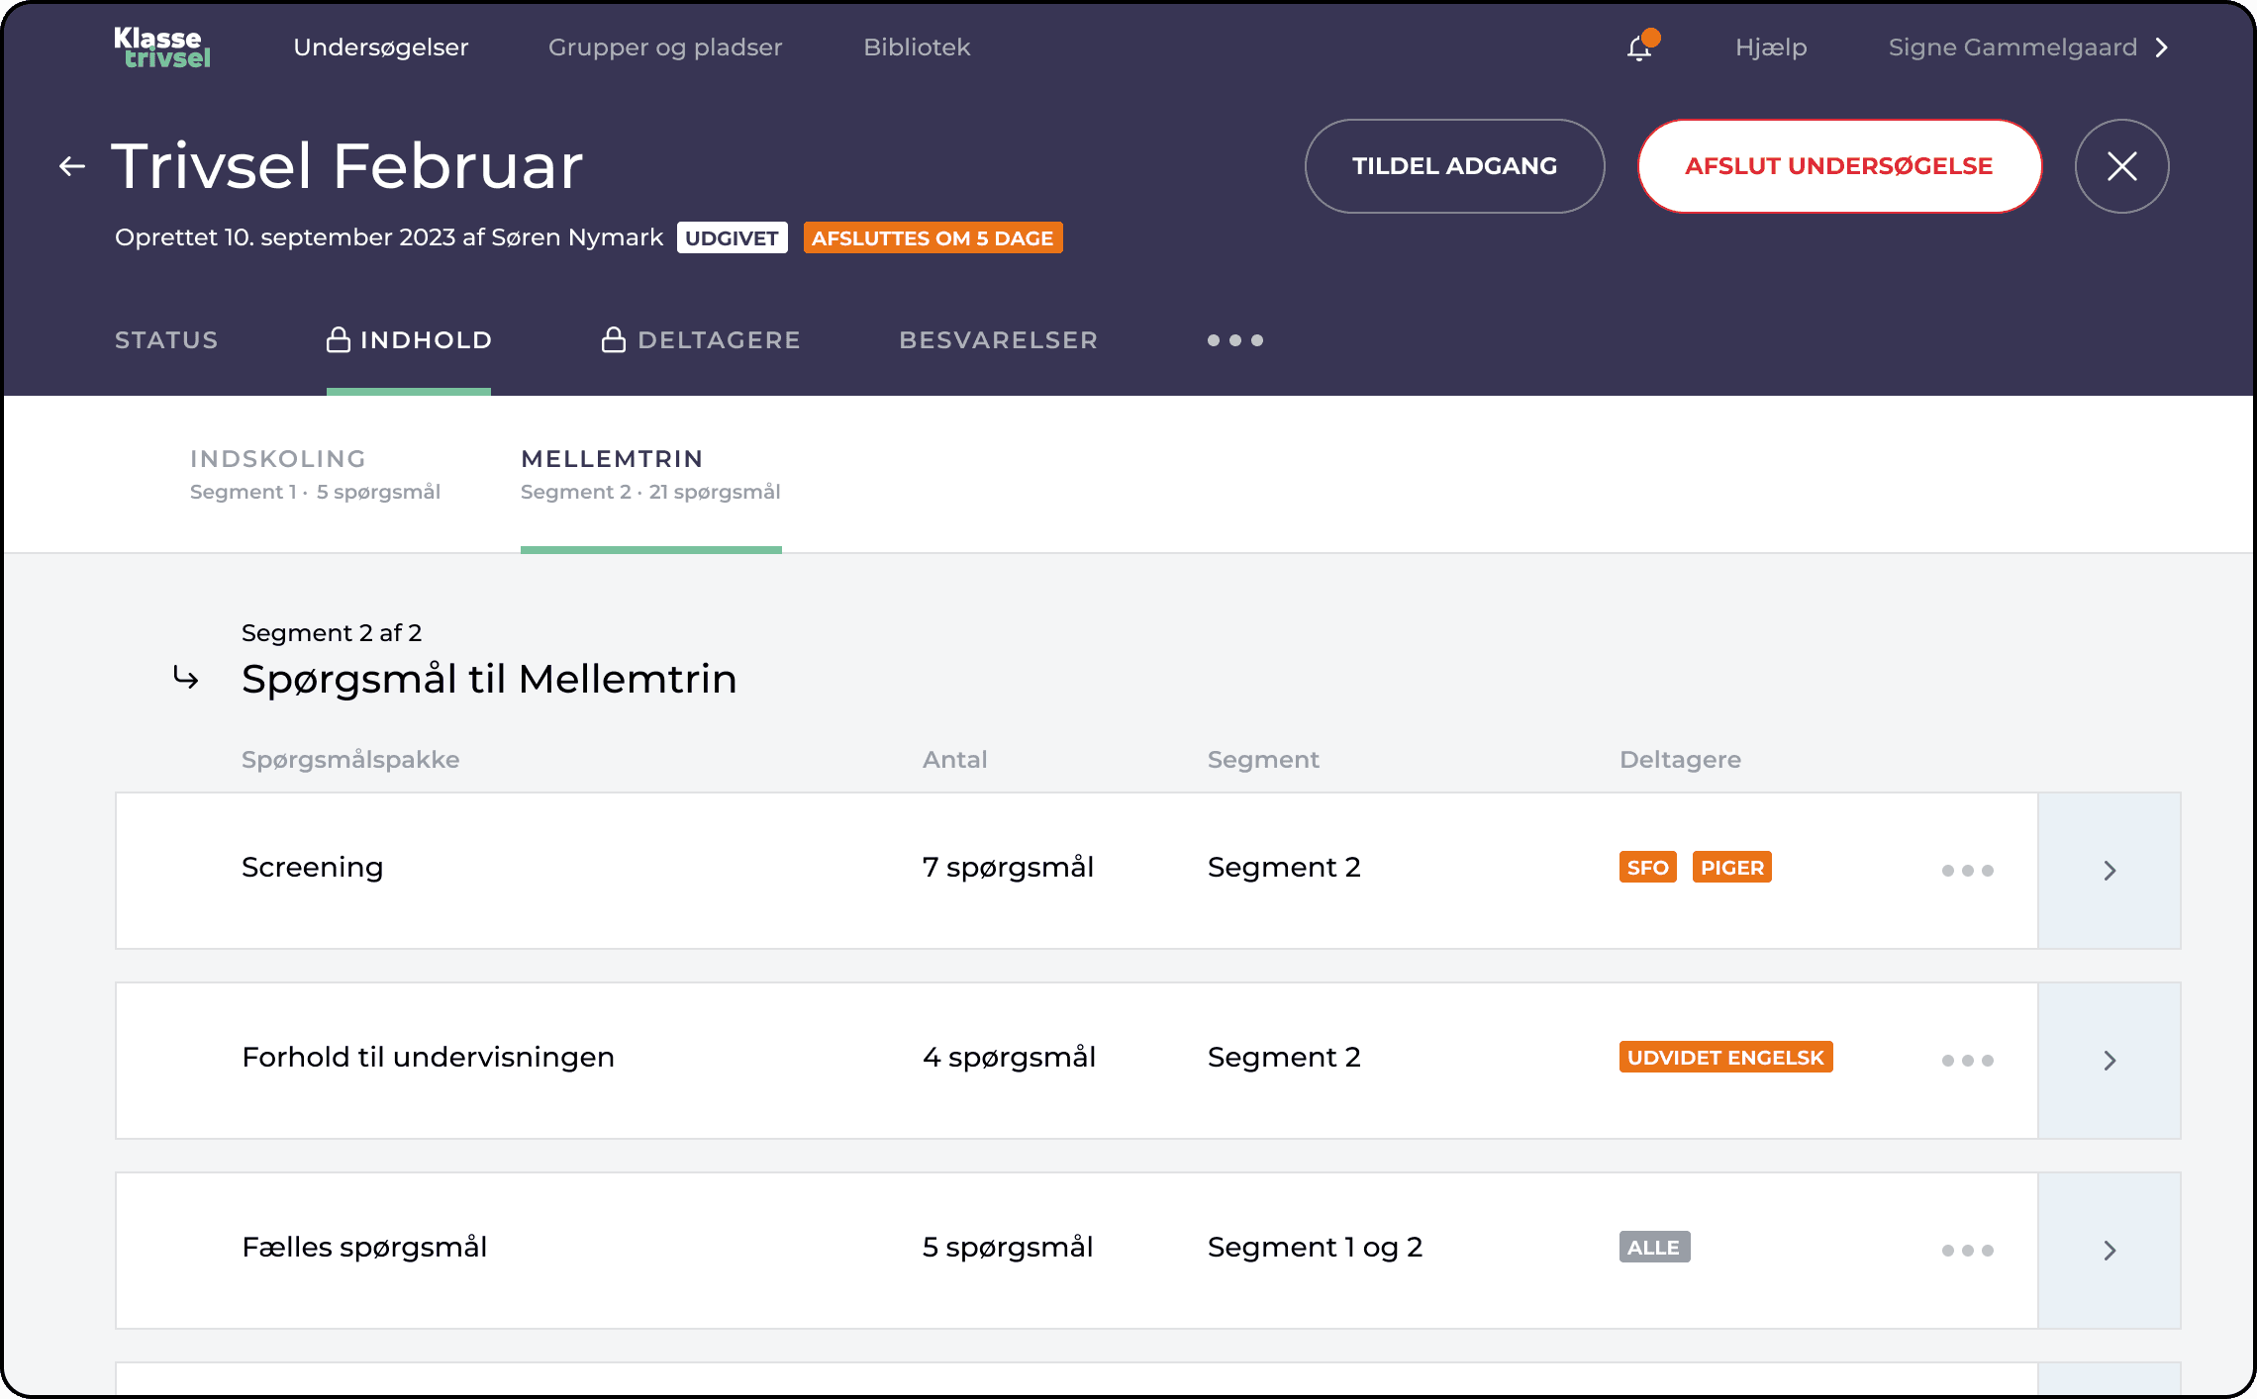Open Signe Gammelgaard user menu
This screenshot has height=1399, width=2257.
click(2028, 47)
